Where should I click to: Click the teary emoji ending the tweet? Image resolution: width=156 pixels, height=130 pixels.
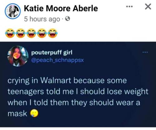34,113
